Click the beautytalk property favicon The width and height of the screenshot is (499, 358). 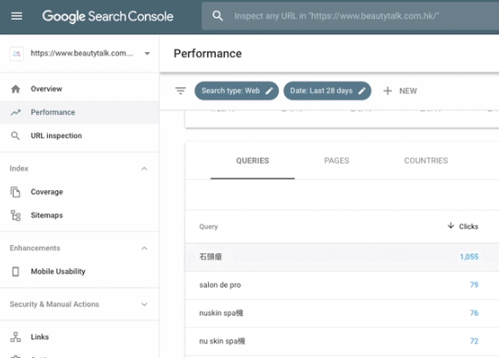coord(16,53)
